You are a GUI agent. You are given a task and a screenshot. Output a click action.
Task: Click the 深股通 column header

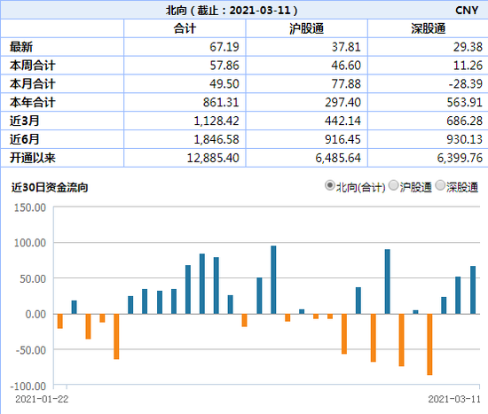(429, 28)
